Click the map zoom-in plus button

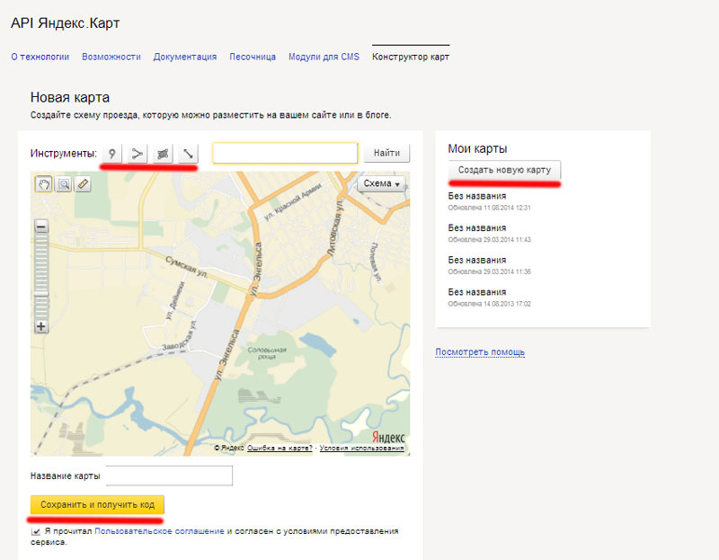click(x=41, y=327)
